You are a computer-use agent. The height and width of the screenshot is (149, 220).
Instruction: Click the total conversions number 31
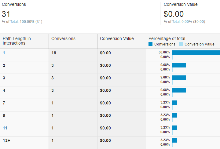tap(6, 14)
